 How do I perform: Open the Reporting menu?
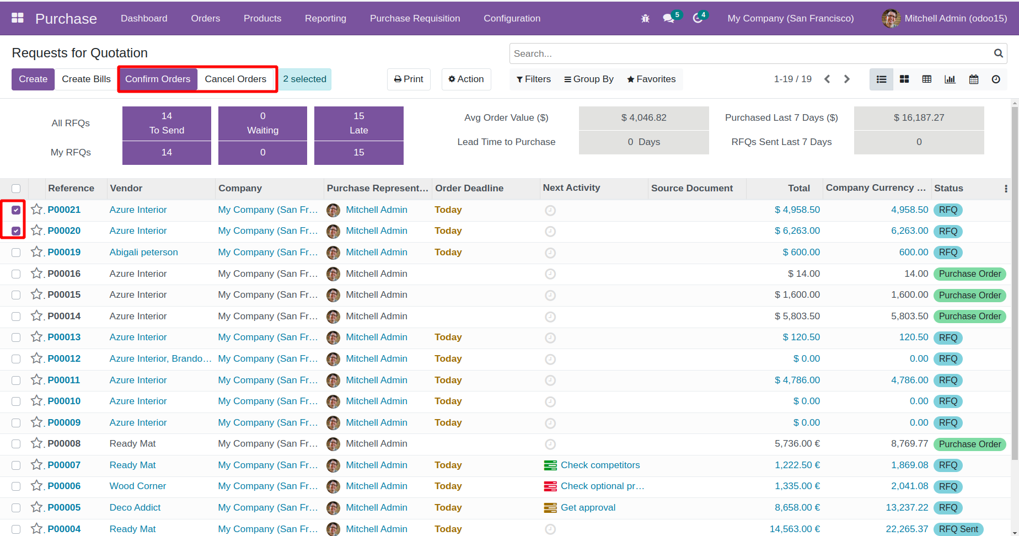(x=325, y=18)
